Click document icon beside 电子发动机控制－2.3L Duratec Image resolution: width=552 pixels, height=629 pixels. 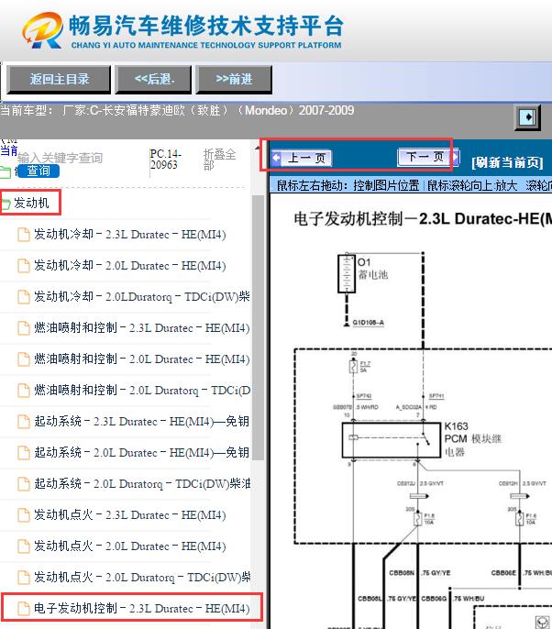coord(24,609)
